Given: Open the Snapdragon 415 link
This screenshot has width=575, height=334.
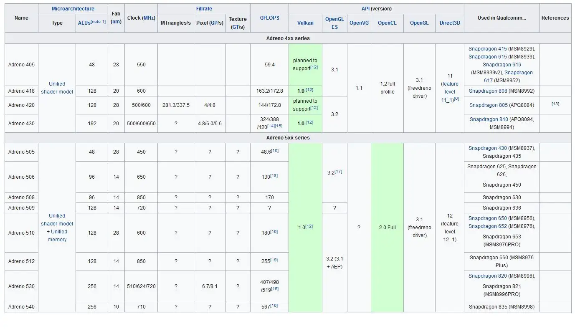Looking at the screenshot, I should tap(488, 49).
